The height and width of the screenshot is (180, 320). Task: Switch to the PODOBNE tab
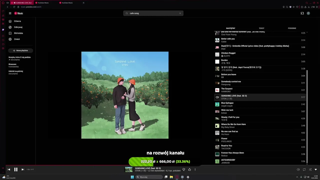tap(292, 28)
